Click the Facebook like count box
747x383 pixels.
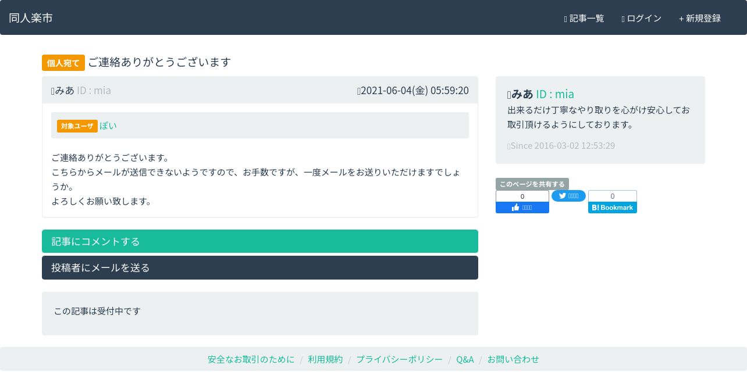coord(522,196)
